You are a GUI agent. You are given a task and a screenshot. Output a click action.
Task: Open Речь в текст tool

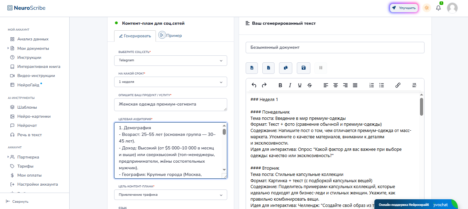click(x=30, y=135)
